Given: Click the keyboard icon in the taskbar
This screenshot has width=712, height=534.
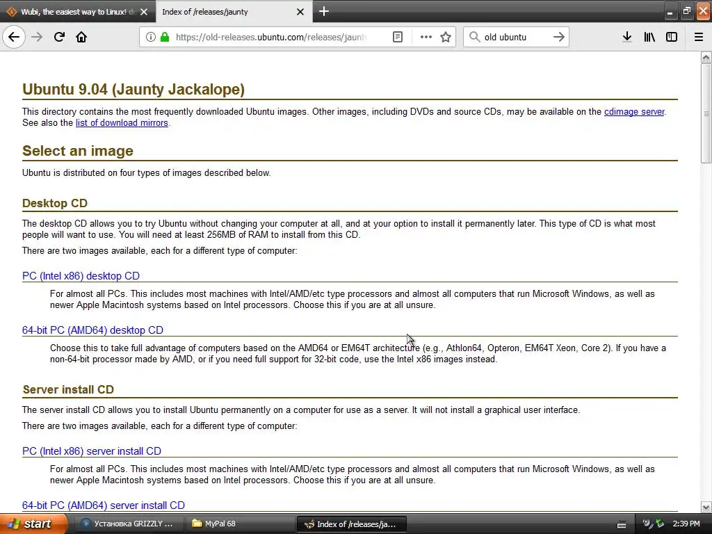Looking at the screenshot, I should tap(622, 524).
